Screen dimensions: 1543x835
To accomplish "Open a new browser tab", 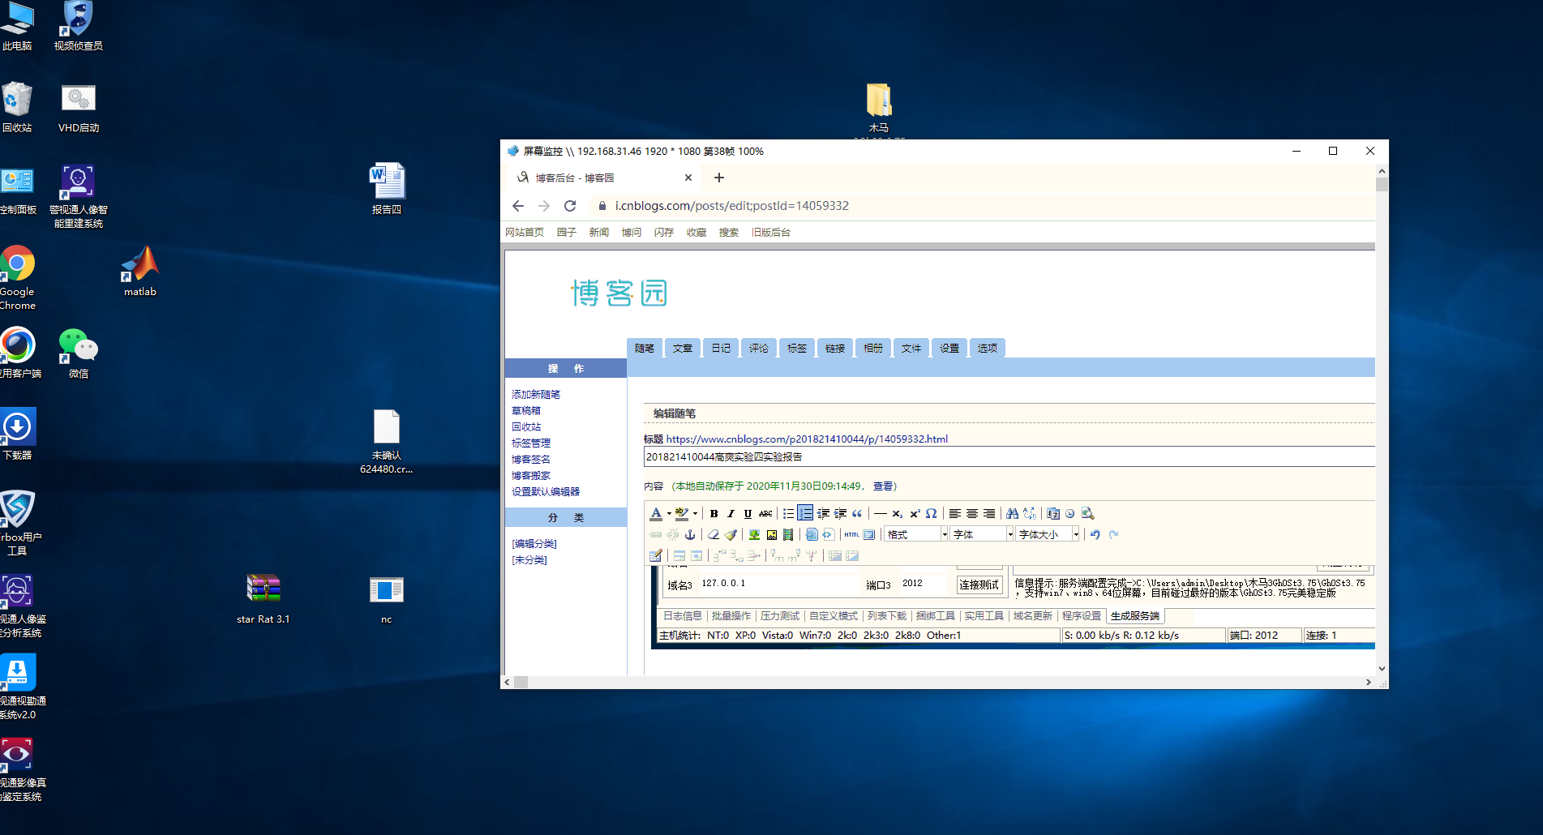I will coord(719,178).
